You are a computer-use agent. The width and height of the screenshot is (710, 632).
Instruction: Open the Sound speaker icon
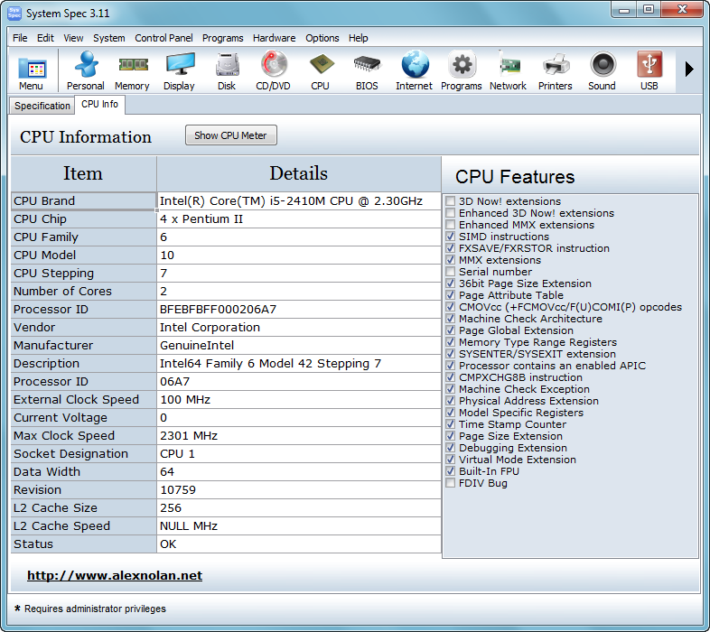tap(602, 70)
